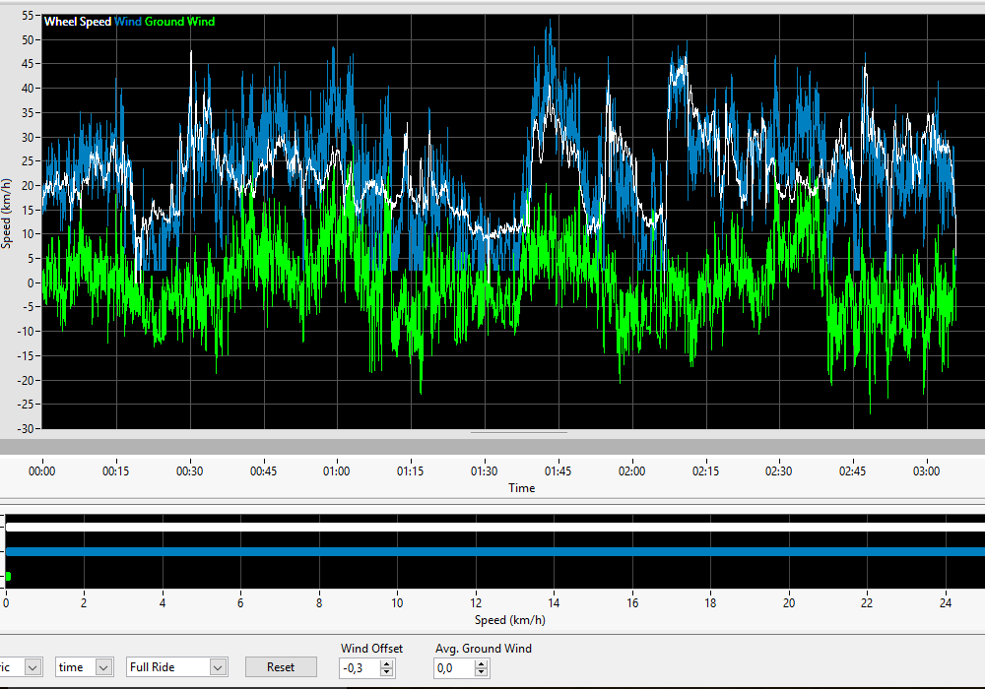Viewport: 985px width, 689px height.
Task: Click the blue Wind legend entry
Action: (x=128, y=22)
